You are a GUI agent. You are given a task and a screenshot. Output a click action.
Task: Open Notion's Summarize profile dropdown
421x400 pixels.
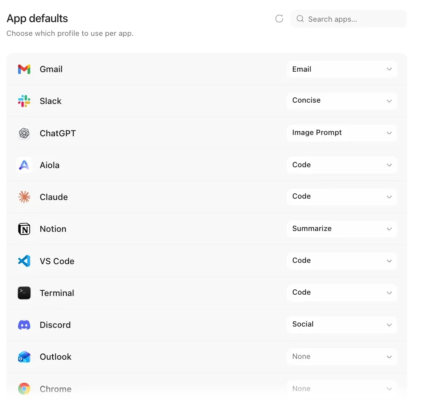point(342,229)
